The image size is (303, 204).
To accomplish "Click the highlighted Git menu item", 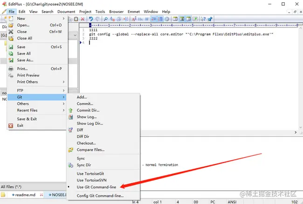I will tap(37, 97).
